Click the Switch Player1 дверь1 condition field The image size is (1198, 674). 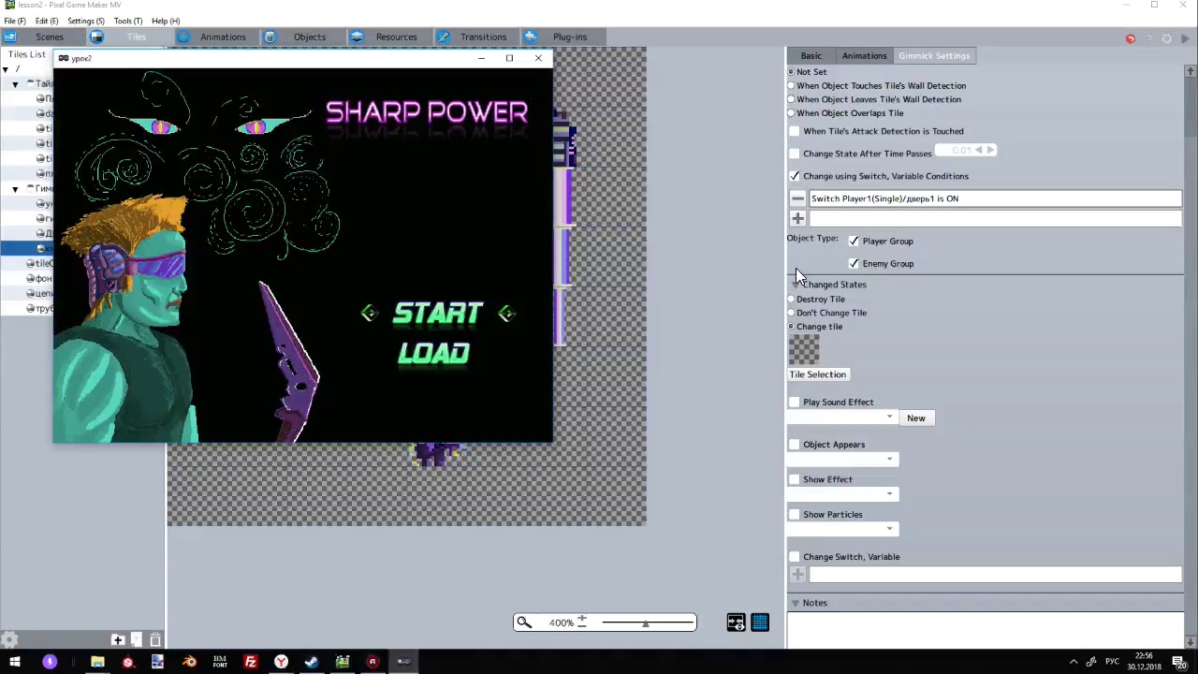[995, 198]
